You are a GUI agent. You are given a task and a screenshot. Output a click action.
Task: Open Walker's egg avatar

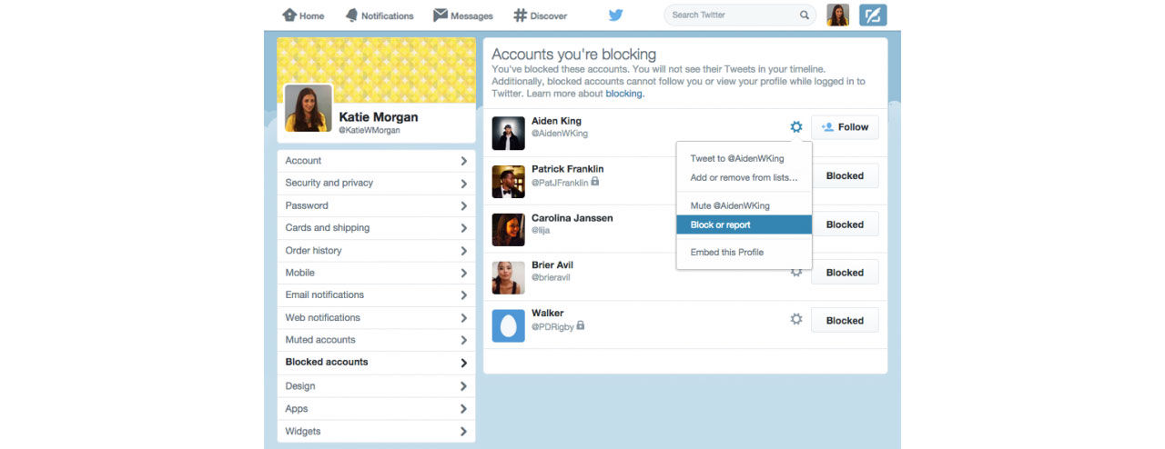pyautogui.click(x=509, y=325)
